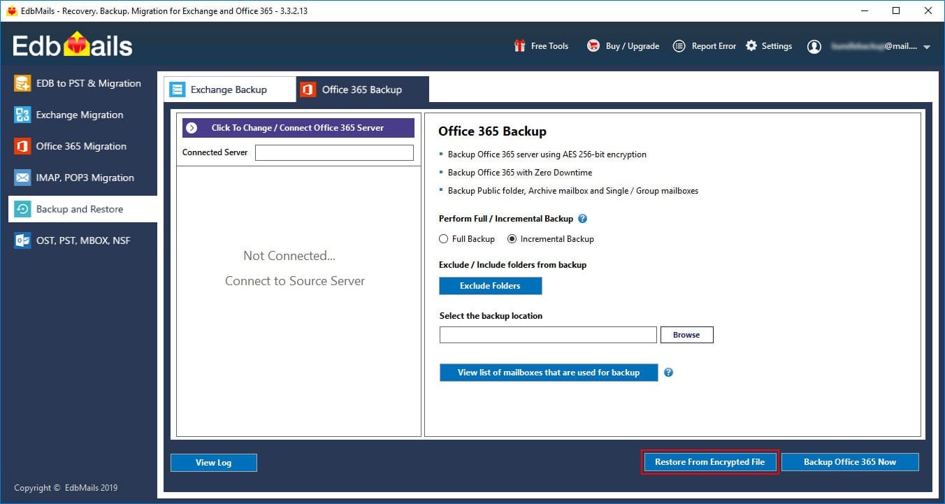Expand the account dropdown arrow
The width and height of the screenshot is (945, 504).
pyautogui.click(x=927, y=47)
